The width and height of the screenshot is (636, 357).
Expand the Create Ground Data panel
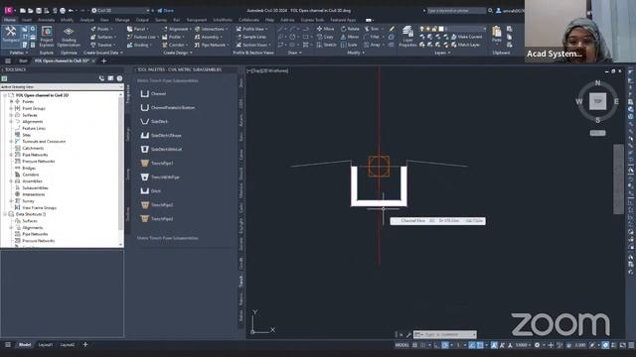click(103, 53)
